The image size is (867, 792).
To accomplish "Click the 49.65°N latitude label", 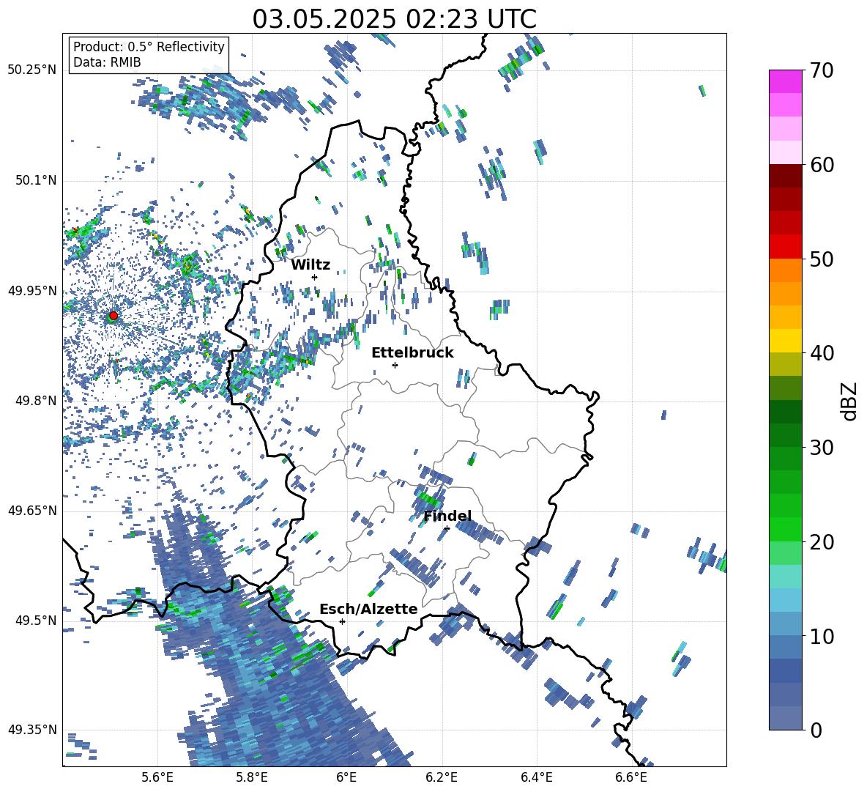I will tap(31, 510).
